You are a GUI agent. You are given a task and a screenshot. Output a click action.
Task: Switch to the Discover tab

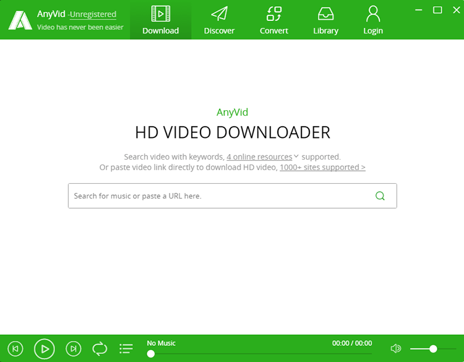[219, 20]
